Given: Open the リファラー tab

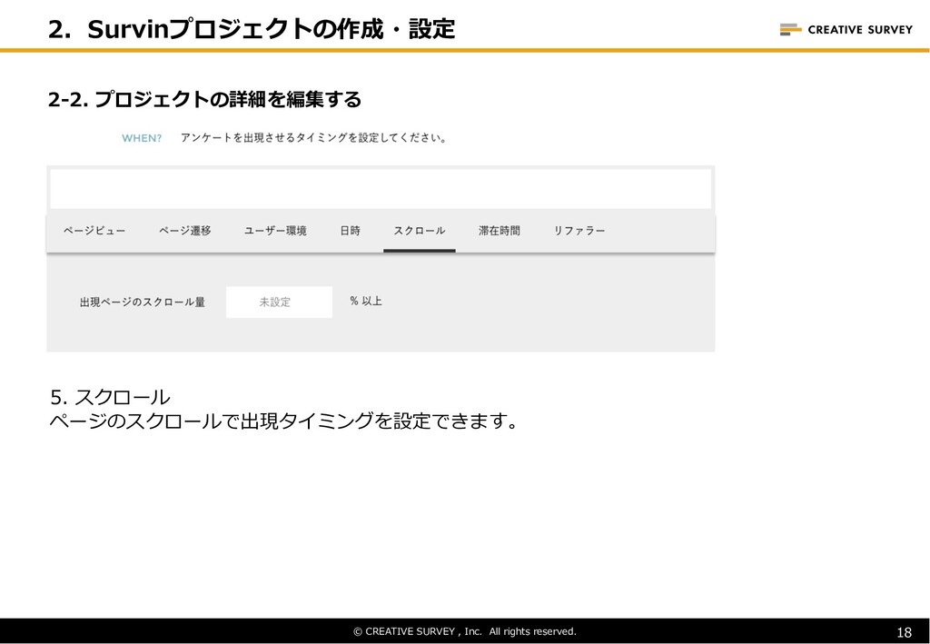Looking at the screenshot, I should pos(579,232).
